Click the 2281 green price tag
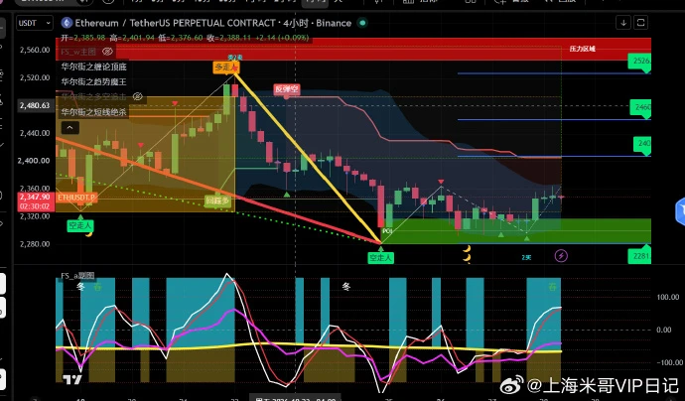Screen dimensions: 685x401 click(x=639, y=256)
